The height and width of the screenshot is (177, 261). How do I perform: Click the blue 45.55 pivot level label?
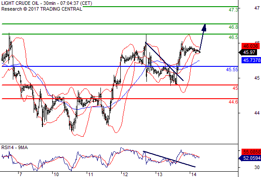pyautogui.click(x=232, y=69)
